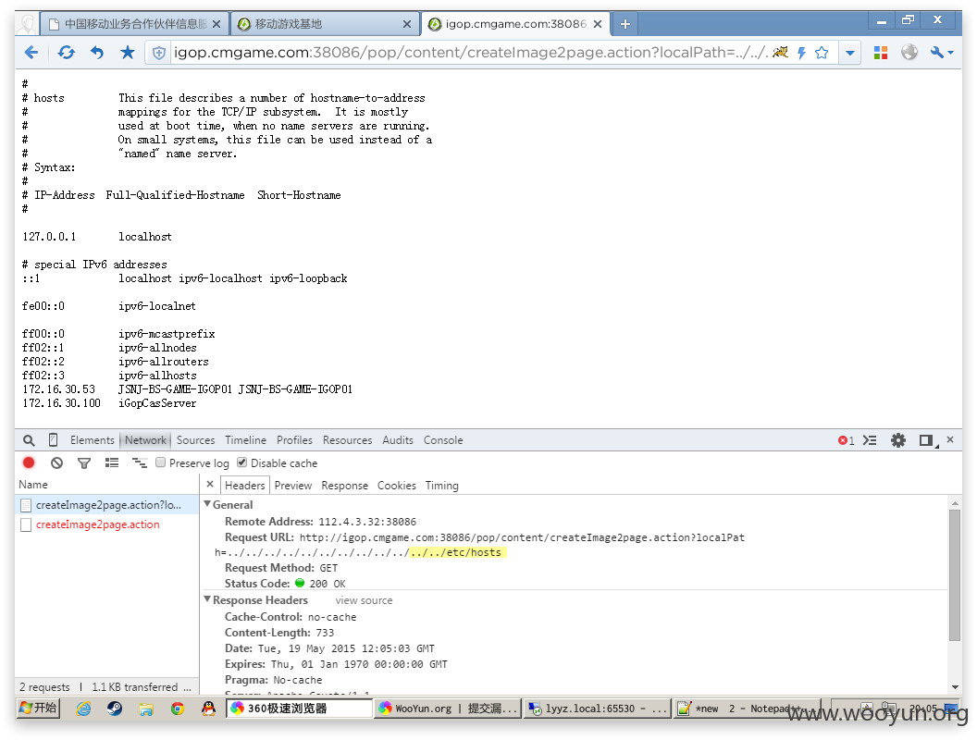Screen dimensions: 977x740
Task: Open the Timeline panel
Action: (x=245, y=440)
